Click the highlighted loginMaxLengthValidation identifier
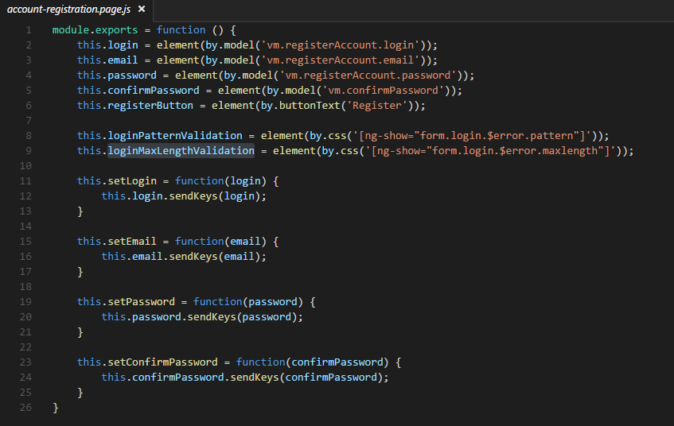This screenshot has width=674, height=426. [x=181, y=151]
